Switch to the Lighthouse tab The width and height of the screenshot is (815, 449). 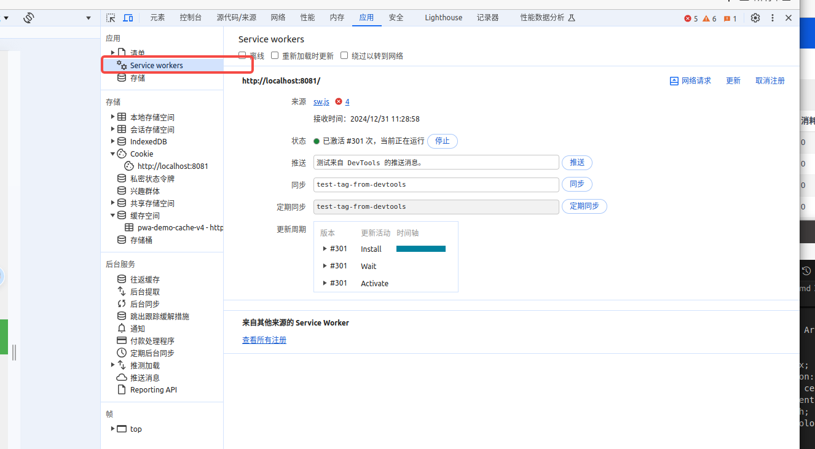click(443, 18)
